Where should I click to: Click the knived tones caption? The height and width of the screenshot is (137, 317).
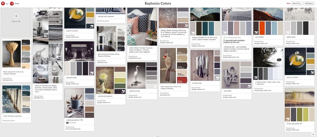(197, 83)
